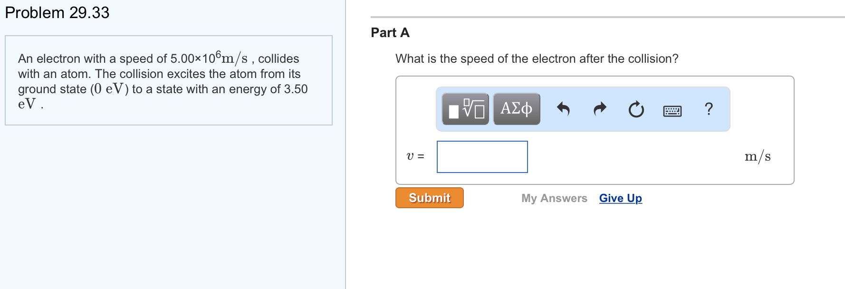The width and height of the screenshot is (845, 289).
Task: Open the math templates button
Action: 465,109
